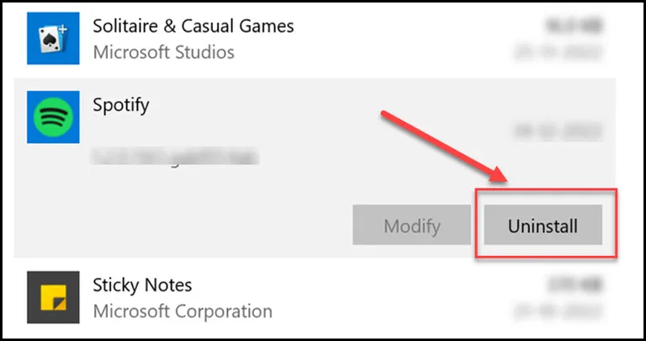Image resolution: width=646 pixels, height=341 pixels.
Task: Uninstall the Spotify app
Action: [543, 226]
